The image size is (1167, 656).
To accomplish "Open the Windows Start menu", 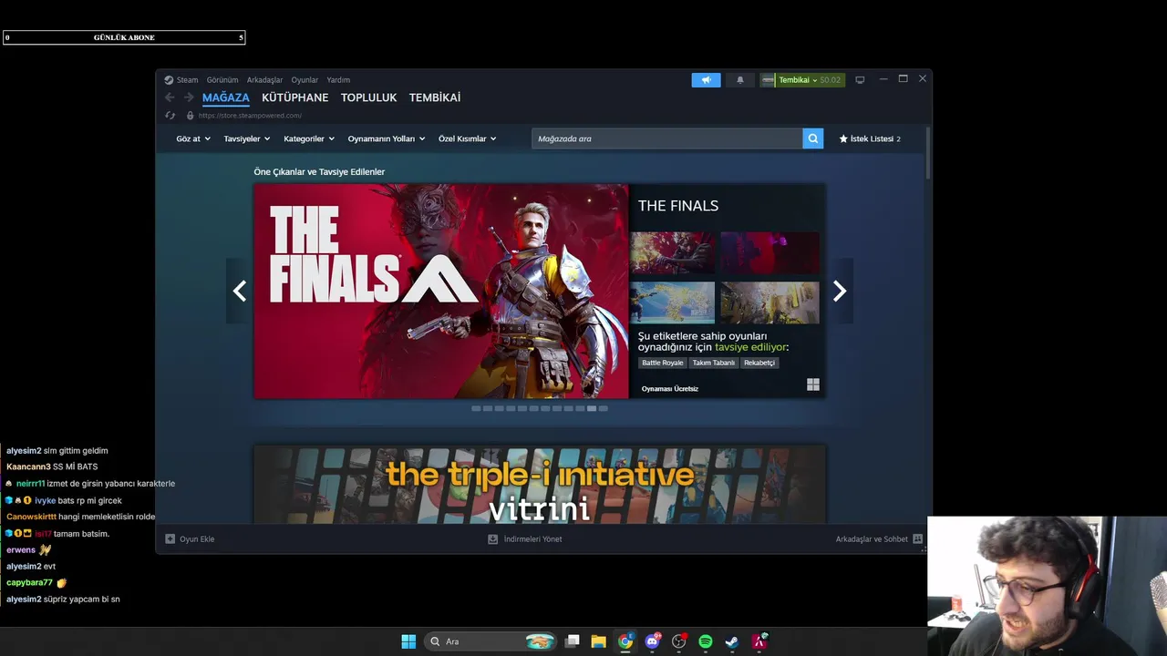I will point(408,641).
